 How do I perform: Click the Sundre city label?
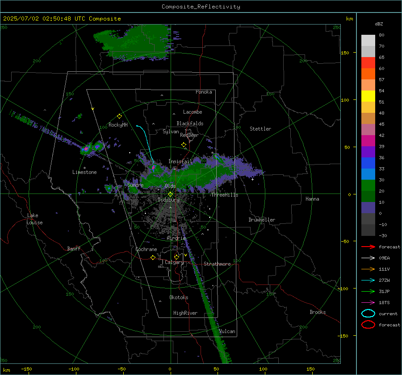coord(135,185)
